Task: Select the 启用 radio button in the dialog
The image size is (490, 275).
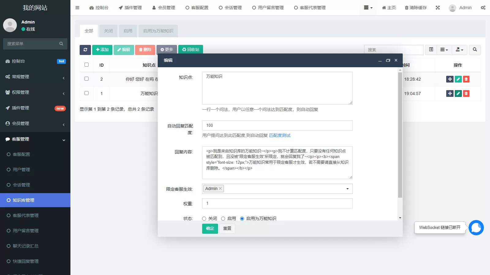Action: click(223, 218)
